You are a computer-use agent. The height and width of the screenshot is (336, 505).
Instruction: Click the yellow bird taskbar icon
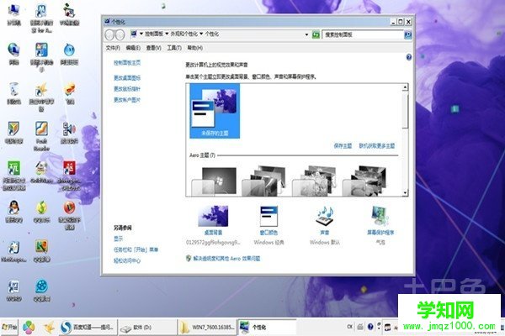(50, 328)
